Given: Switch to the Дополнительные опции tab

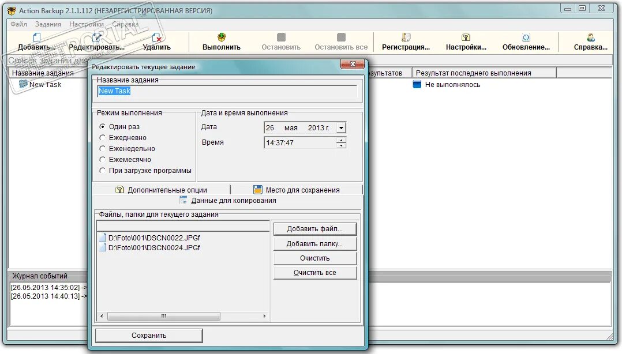Looking at the screenshot, I should (162, 190).
